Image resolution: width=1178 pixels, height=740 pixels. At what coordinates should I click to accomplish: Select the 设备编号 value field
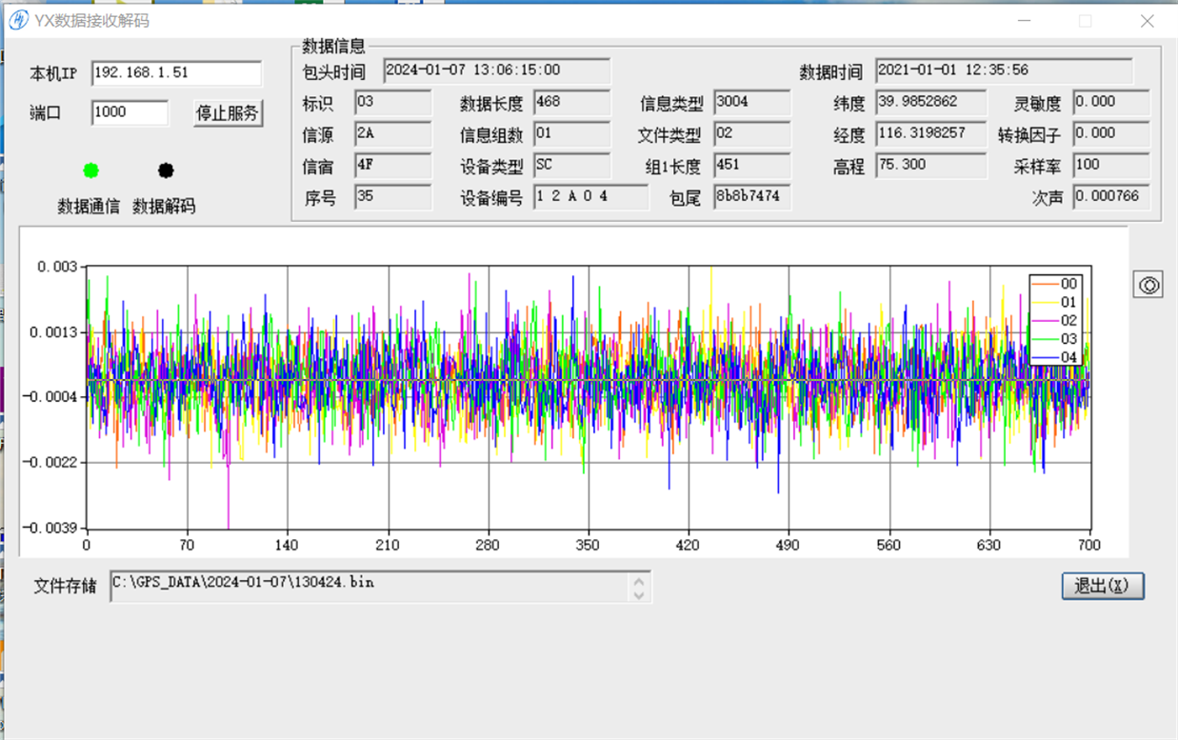590,197
